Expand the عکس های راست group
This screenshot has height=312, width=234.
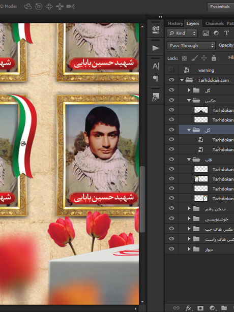(189, 239)
